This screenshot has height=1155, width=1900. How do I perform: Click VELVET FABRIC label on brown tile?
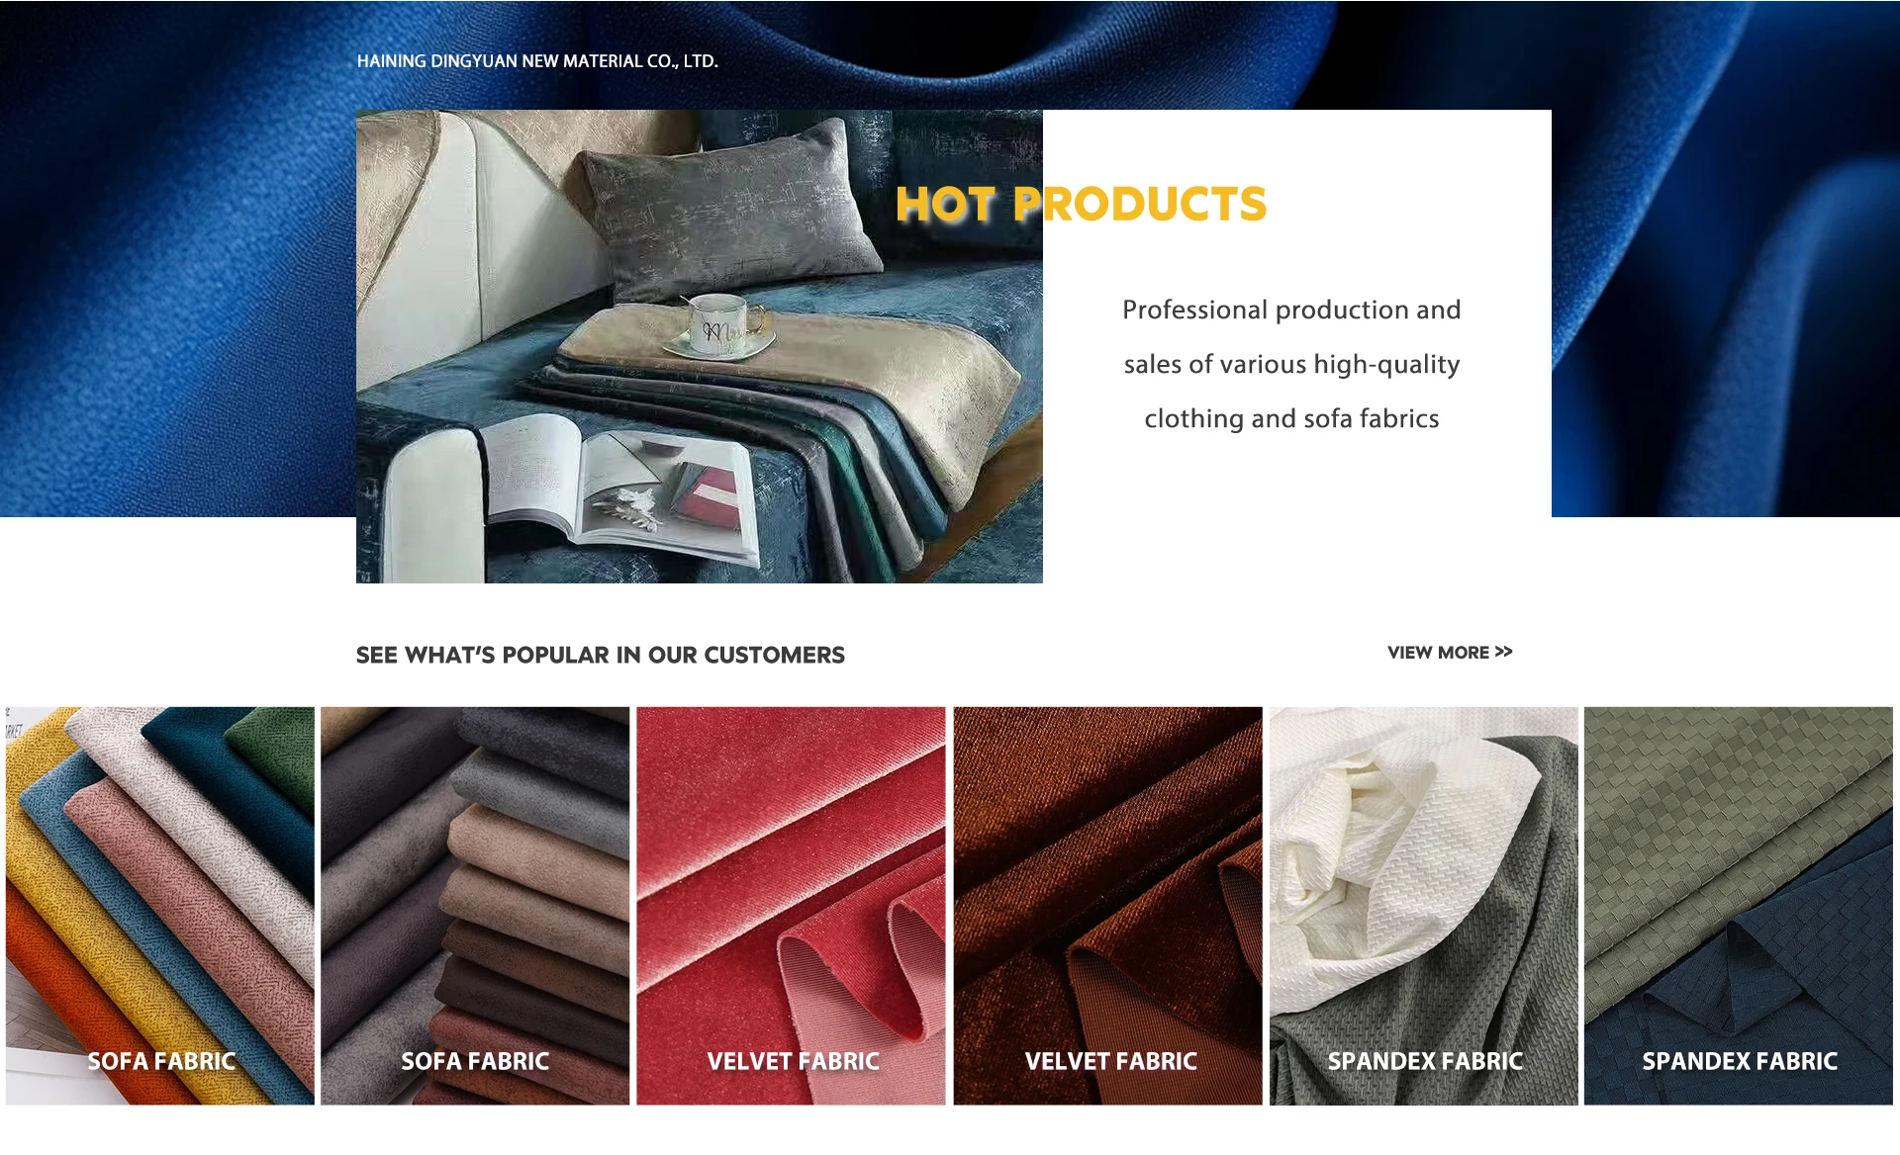point(1111,1061)
